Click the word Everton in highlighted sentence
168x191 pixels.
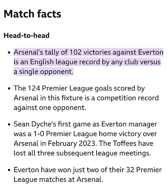(x=150, y=52)
